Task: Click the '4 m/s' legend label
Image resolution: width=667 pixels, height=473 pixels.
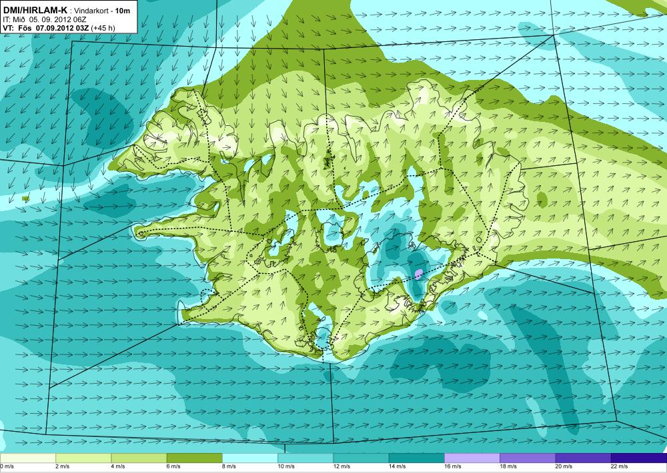Action: click(118, 466)
